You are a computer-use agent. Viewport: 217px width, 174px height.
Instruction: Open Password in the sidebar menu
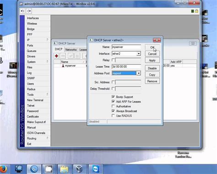pos(33,111)
